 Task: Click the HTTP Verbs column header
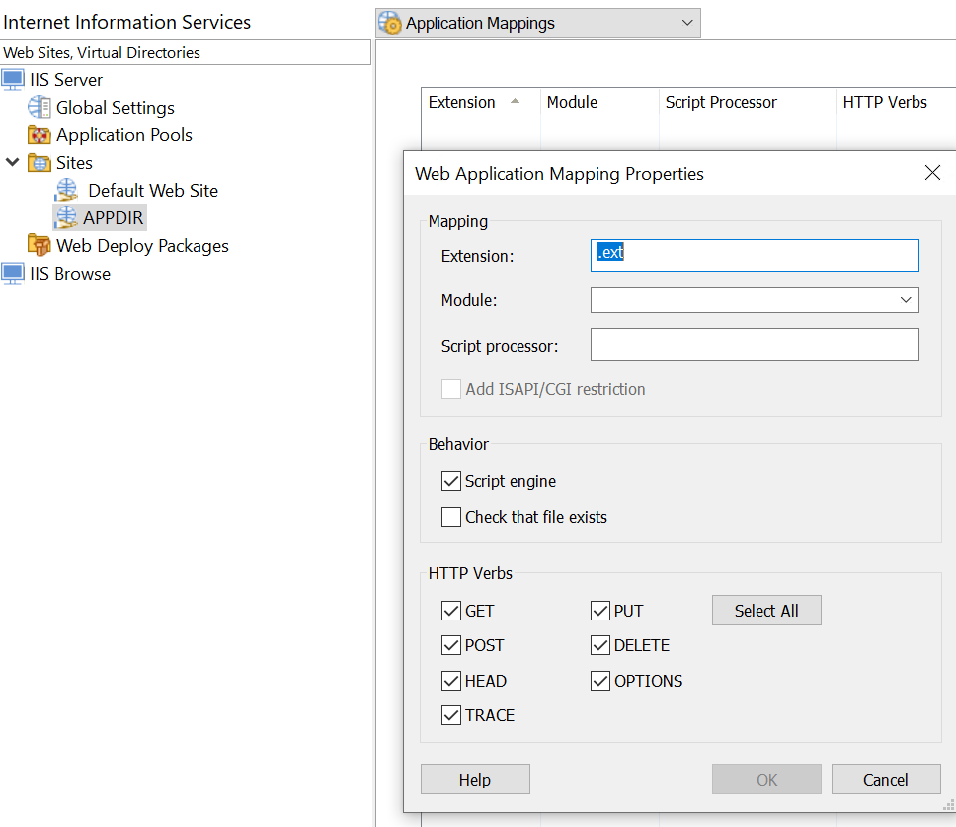coord(885,102)
